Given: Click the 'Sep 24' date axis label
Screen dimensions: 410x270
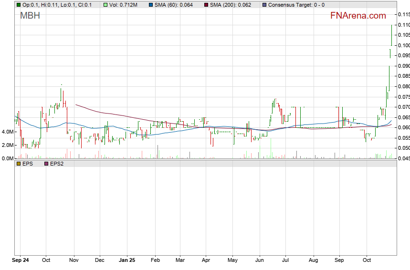Looking at the screenshot, I should 20,260.
